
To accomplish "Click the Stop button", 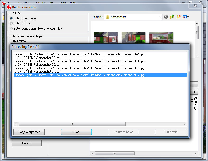I will click(x=76, y=132).
